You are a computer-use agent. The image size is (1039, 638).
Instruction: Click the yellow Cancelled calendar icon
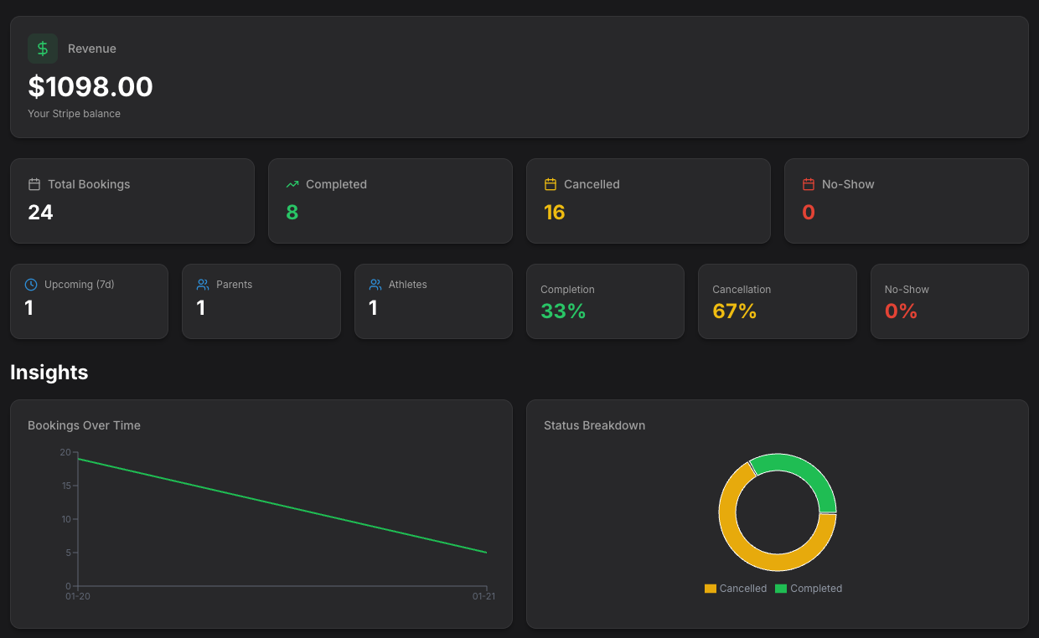pyautogui.click(x=551, y=184)
